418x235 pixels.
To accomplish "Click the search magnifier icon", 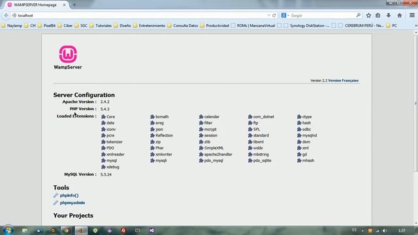I will tap(359, 16).
